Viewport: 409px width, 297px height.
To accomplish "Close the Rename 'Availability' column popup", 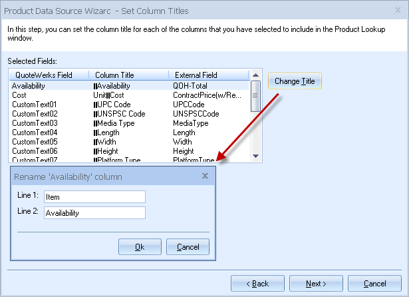I will pyautogui.click(x=205, y=176).
